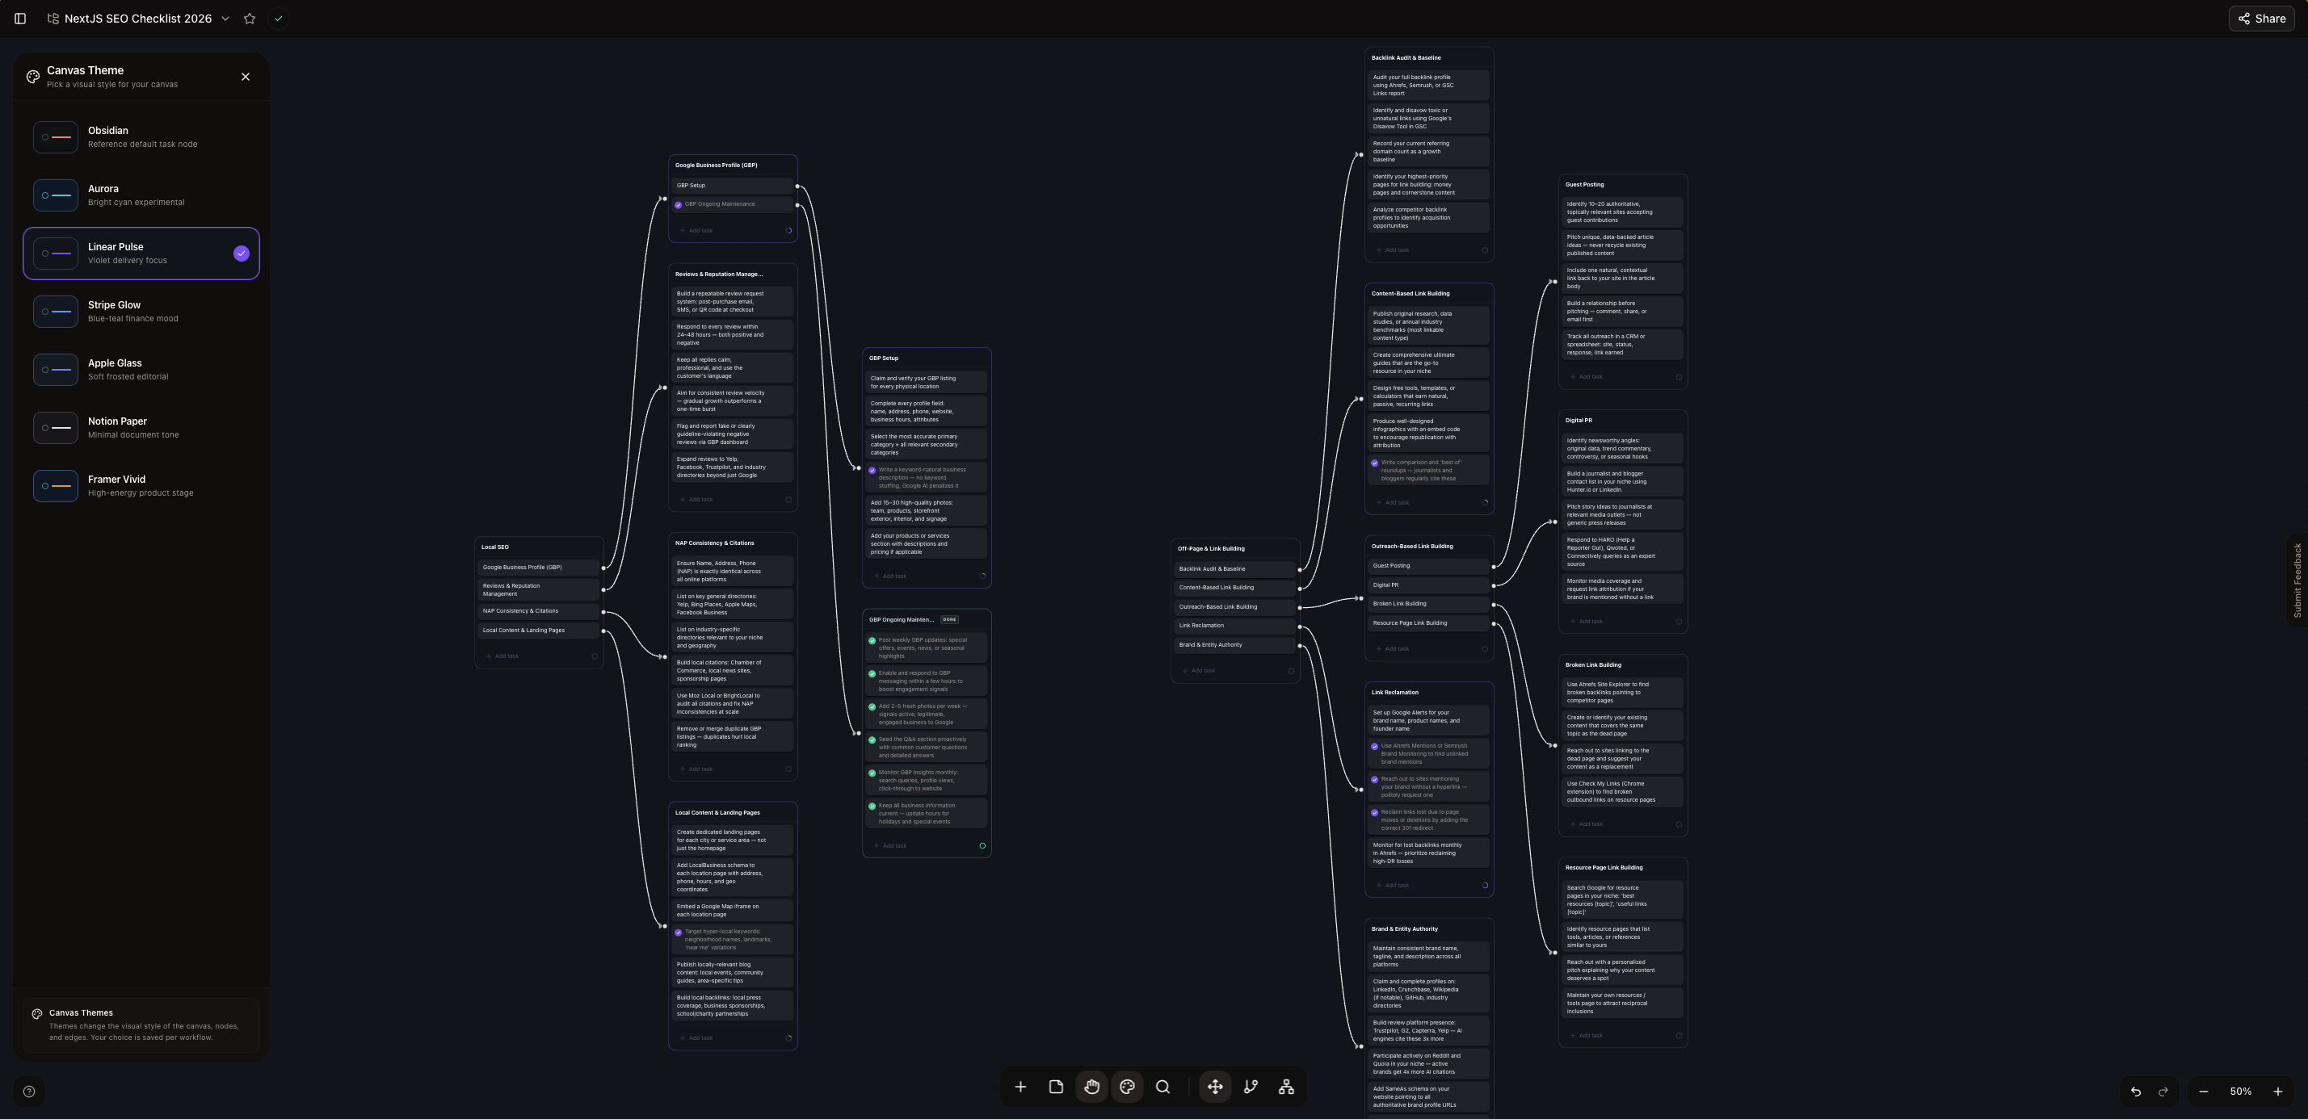Add task to Digital PR card

pyautogui.click(x=1587, y=622)
